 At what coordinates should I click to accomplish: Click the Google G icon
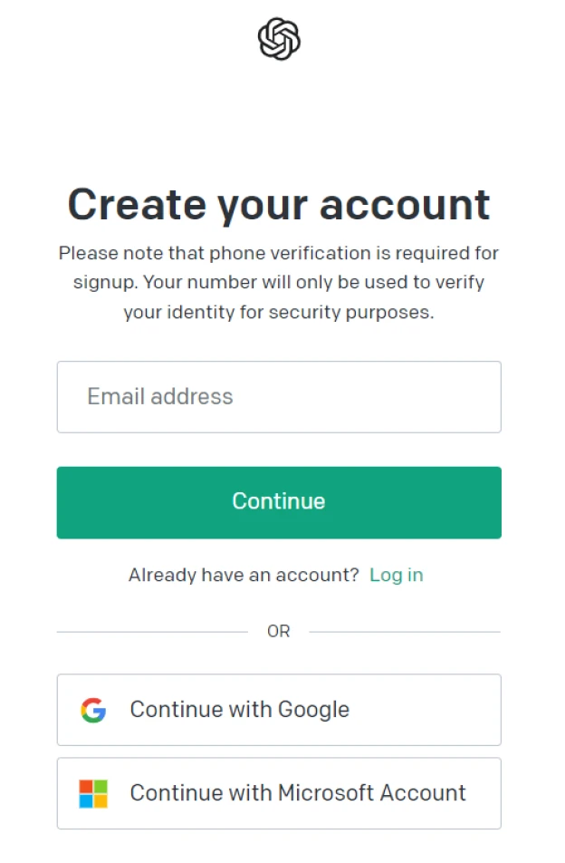pos(93,710)
